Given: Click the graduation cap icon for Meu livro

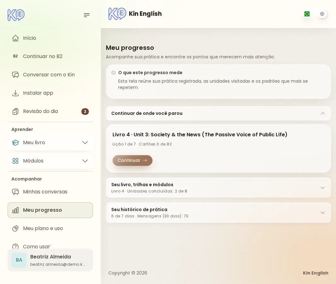Looking at the screenshot, I should (x=15, y=143).
